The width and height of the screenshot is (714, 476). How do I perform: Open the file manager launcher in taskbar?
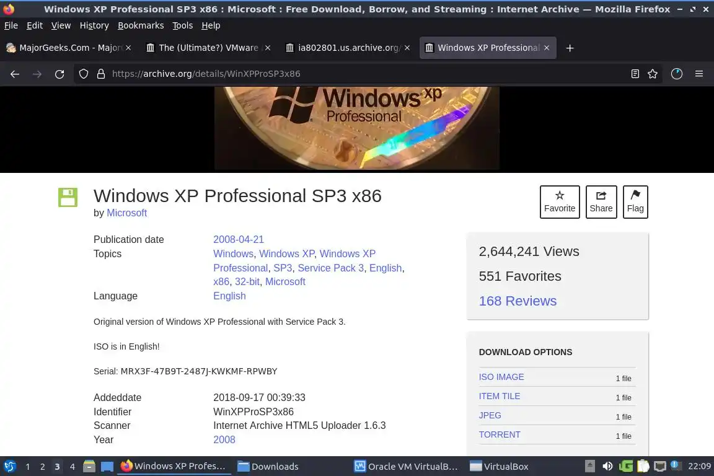coord(89,466)
